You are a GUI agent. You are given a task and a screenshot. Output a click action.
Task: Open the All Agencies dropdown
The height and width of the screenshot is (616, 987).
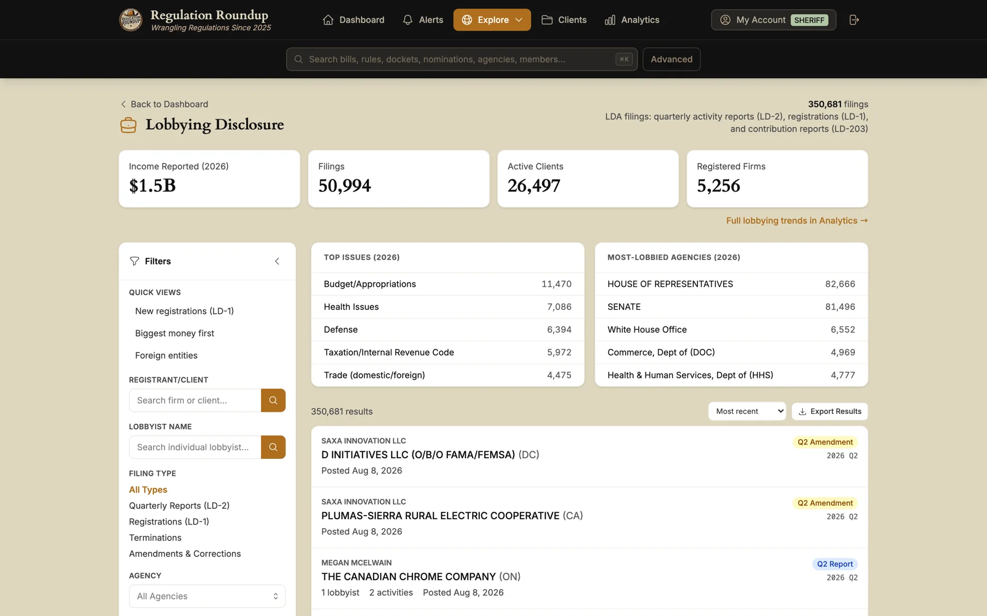(207, 596)
